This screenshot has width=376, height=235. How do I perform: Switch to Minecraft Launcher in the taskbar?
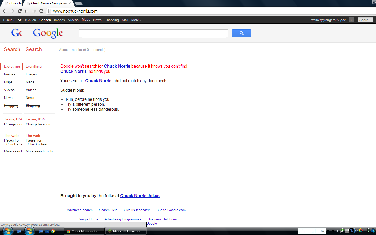click(x=126, y=231)
